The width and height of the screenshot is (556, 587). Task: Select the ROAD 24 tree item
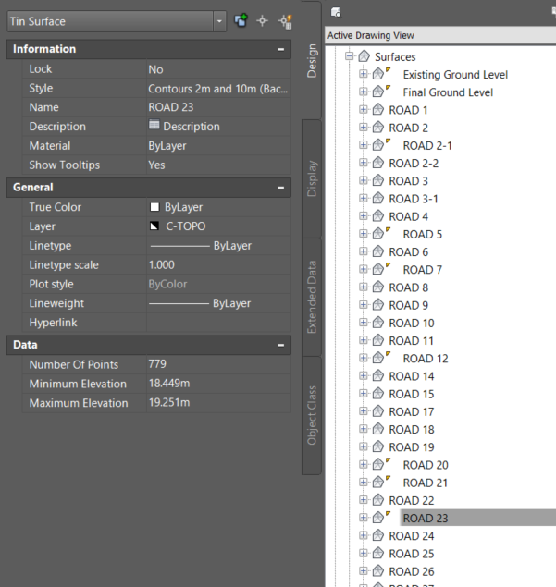coord(412,536)
